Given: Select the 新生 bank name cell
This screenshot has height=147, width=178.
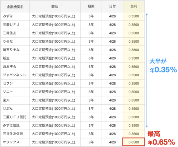Looking at the screenshot, I should click(x=15, y=58).
